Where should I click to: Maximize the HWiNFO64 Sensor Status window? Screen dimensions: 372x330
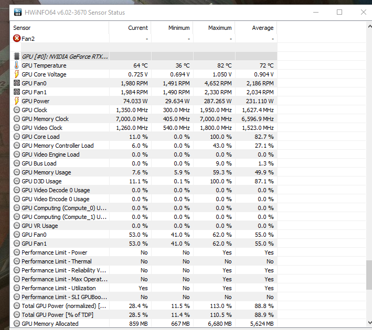339,12
